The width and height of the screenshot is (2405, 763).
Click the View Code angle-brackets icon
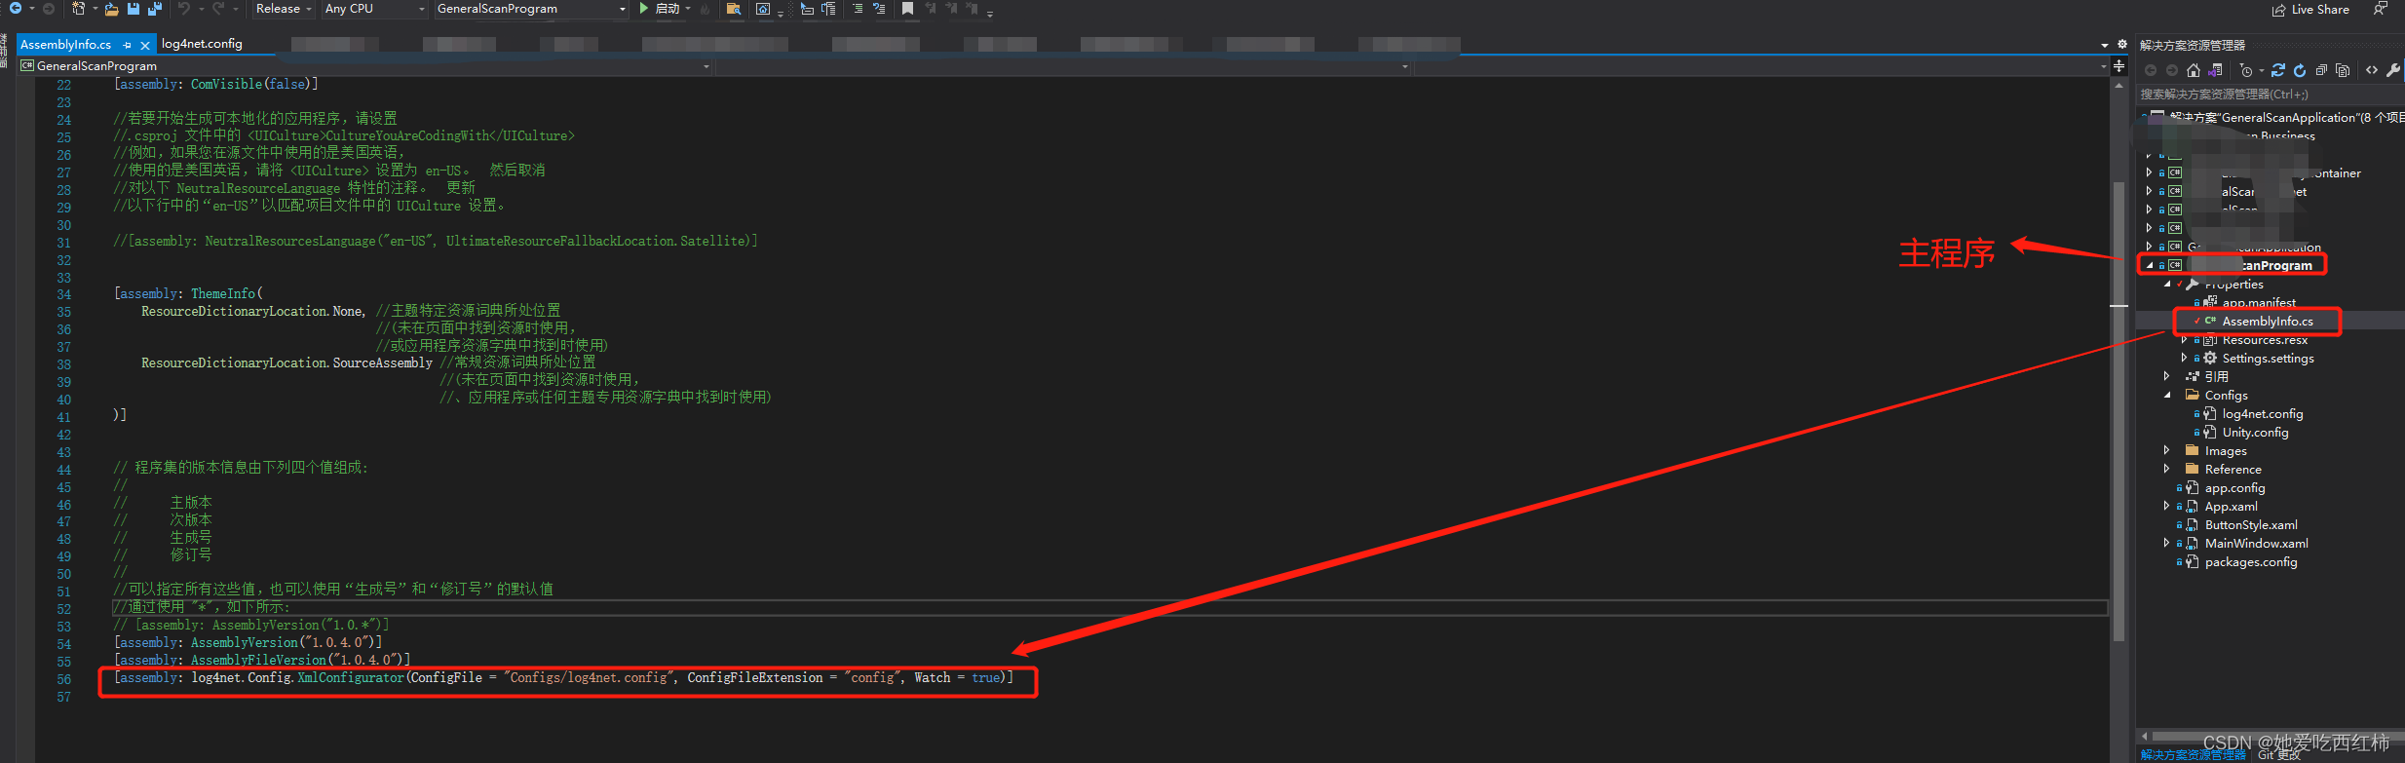[x=2372, y=70]
